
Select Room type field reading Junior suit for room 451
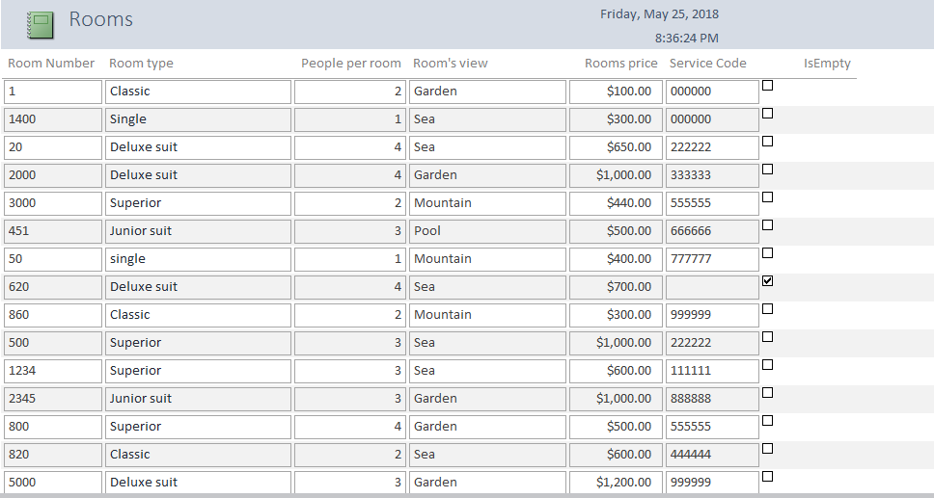tap(199, 231)
